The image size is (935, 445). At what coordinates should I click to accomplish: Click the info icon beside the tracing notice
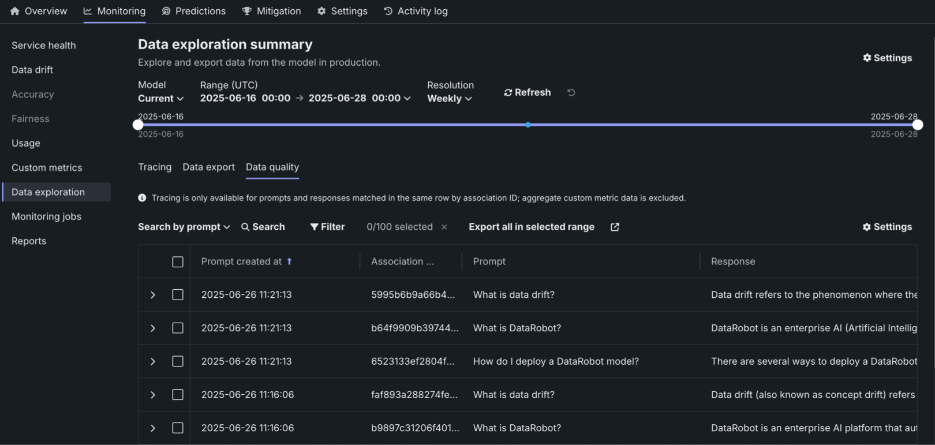142,198
